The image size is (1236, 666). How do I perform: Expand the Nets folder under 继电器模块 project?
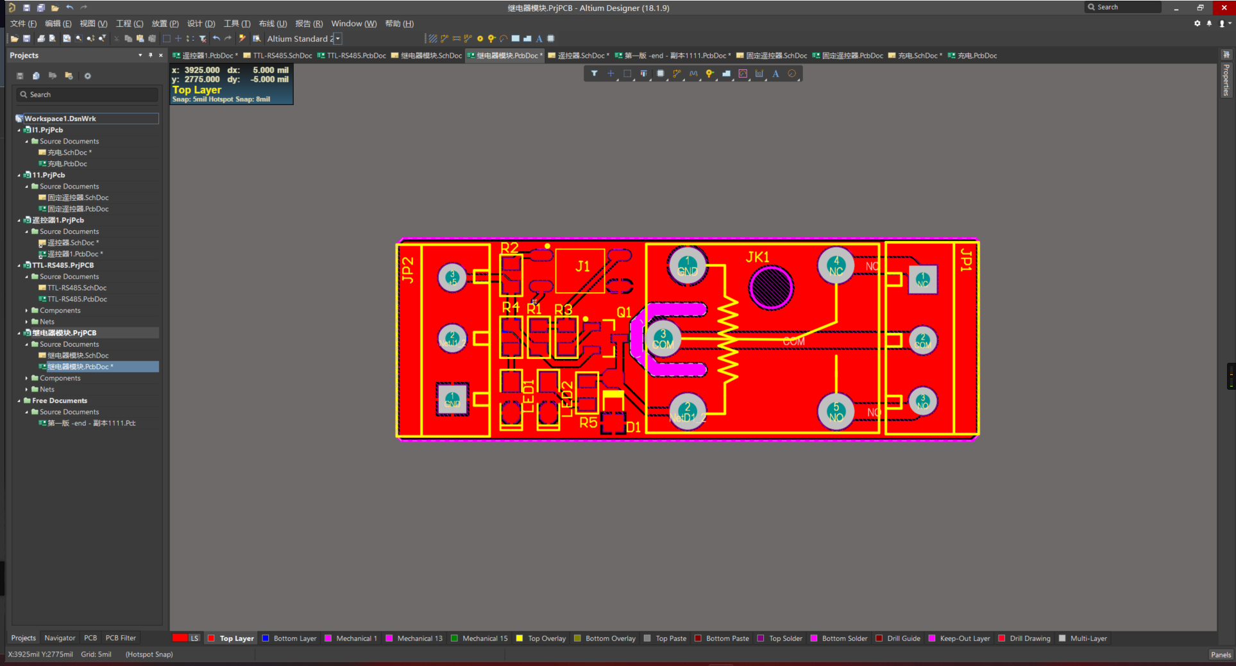tap(26, 390)
